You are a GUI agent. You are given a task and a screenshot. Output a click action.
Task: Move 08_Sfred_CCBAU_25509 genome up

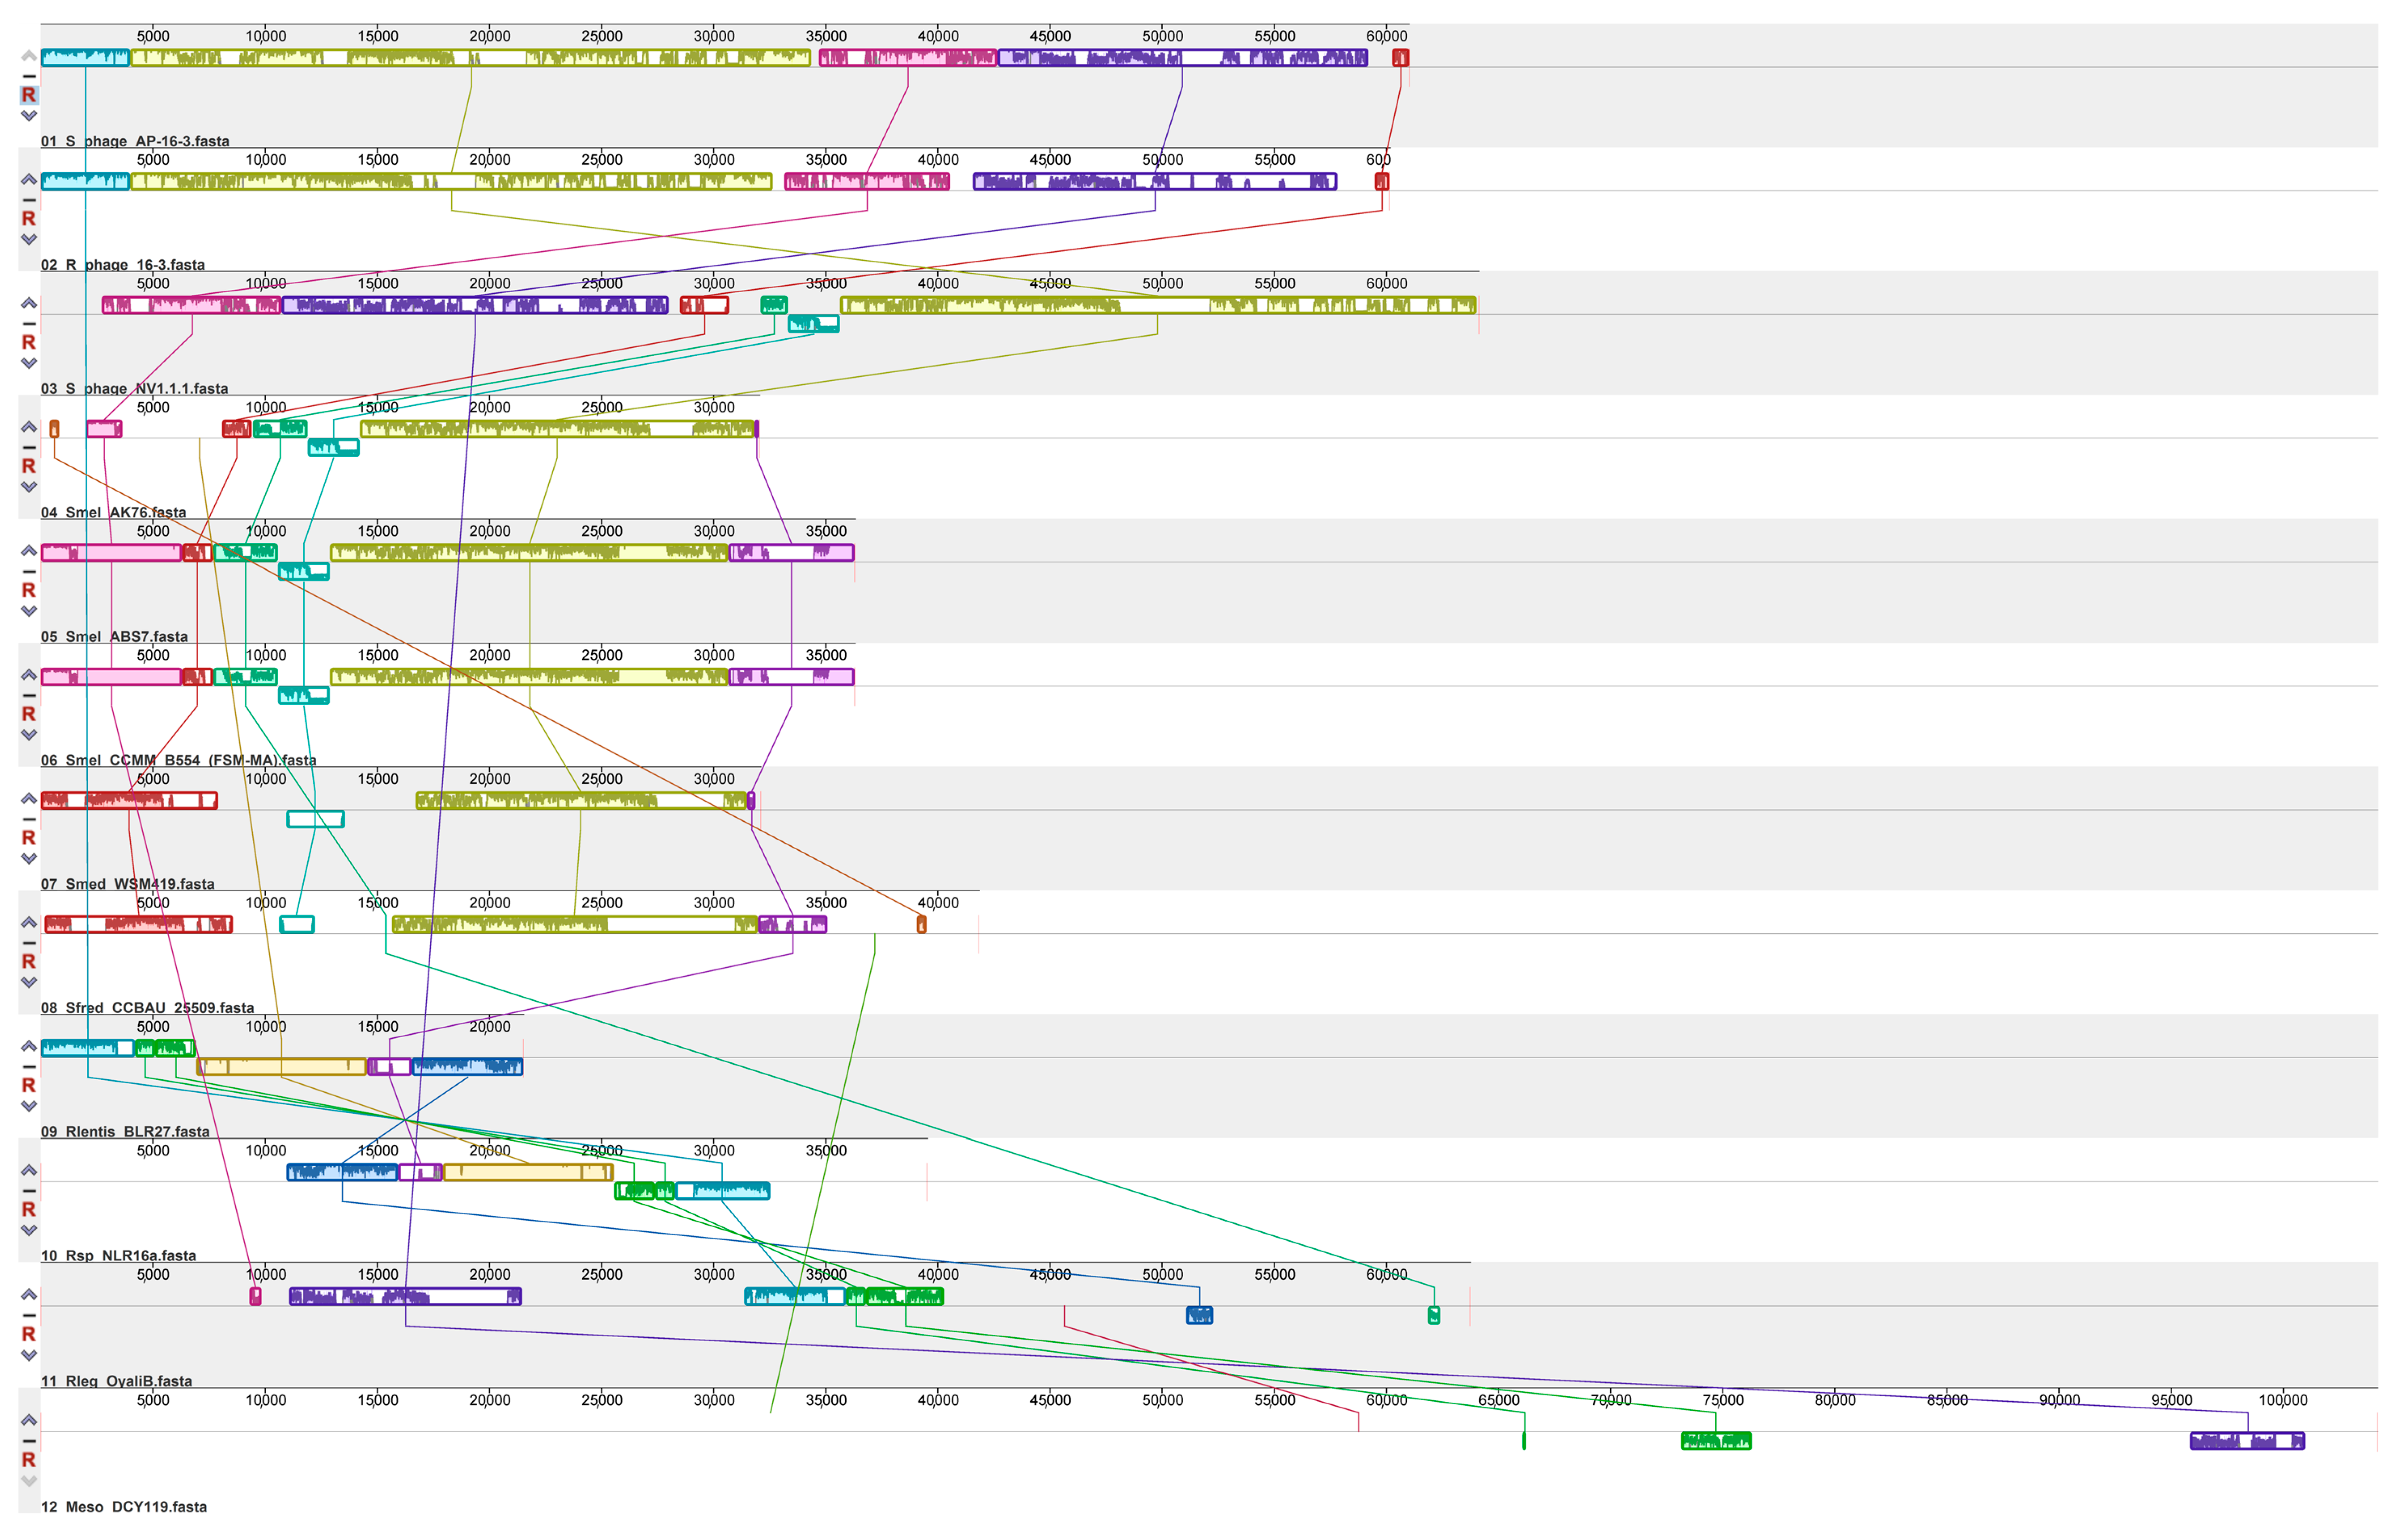point(29,923)
